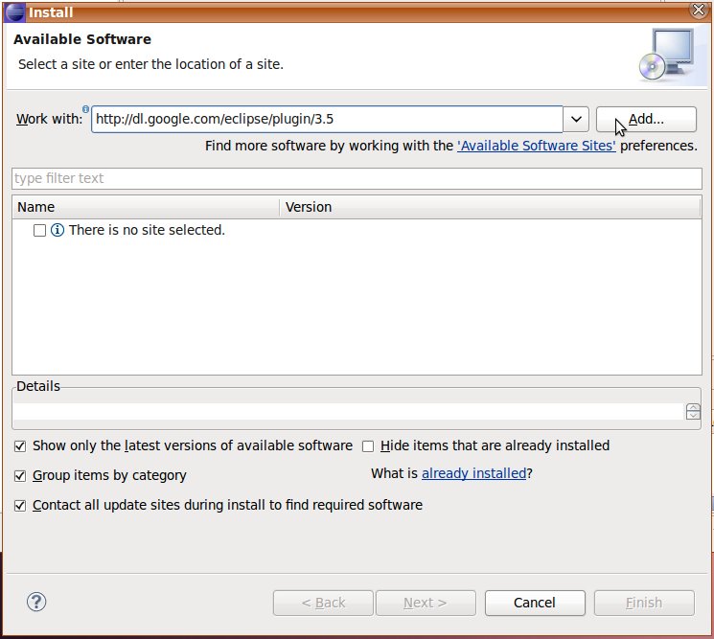
Task: Focus the 'type filter text' field
Action: point(357,179)
